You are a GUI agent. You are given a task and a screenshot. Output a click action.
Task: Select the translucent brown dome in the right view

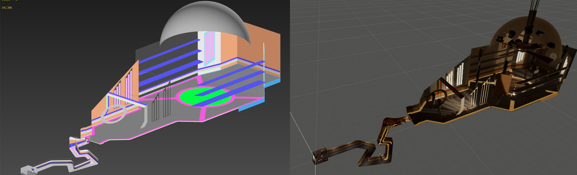point(527,37)
